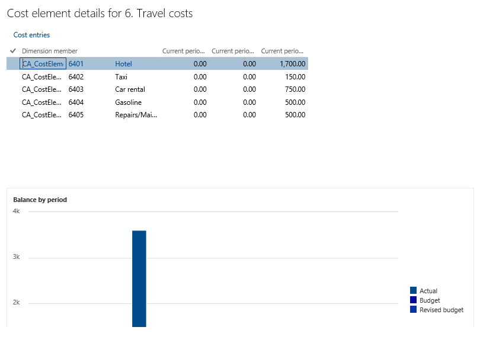Click the CA_CostElem field in the Hotel row

(42, 63)
